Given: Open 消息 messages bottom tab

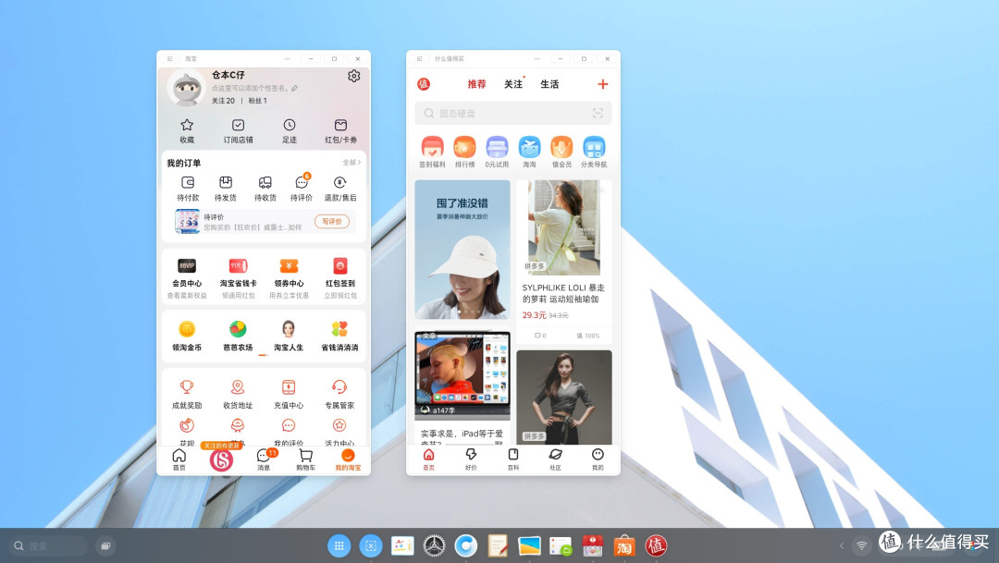Looking at the screenshot, I should tap(264, 459).
